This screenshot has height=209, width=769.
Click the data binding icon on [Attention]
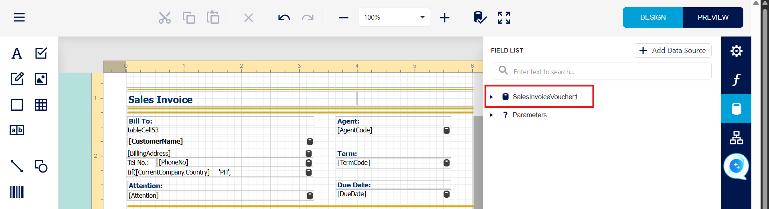point(310,196)
